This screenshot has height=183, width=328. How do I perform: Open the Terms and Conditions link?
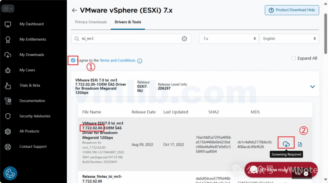[118, 60]
